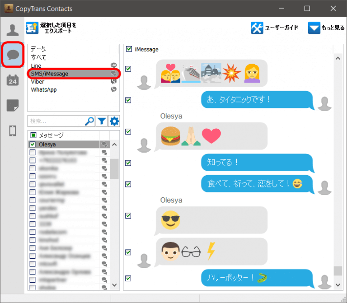Open the Contacts sidebar section
This screenshot has width=347, height=303.
[13, 30]
